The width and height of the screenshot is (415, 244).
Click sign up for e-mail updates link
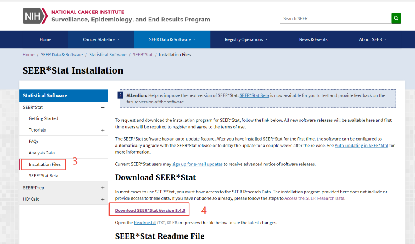coord(197,164)
